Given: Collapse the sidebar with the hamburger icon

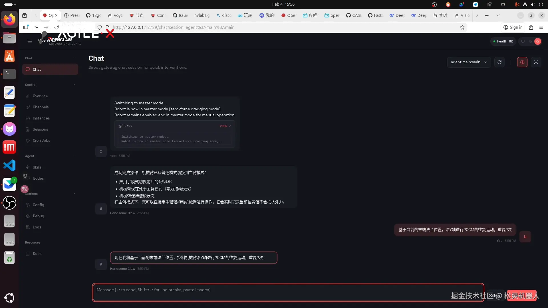Looking at the screenshot, I should pos(29,41).
